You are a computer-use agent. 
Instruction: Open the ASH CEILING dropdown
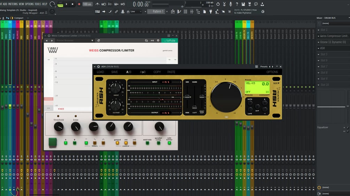pyautogui.click(x=249, y=95)
